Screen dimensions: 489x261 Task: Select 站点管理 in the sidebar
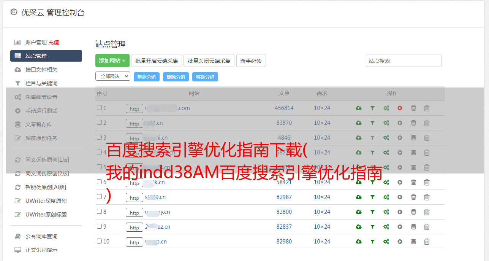(x=46, y=56)
